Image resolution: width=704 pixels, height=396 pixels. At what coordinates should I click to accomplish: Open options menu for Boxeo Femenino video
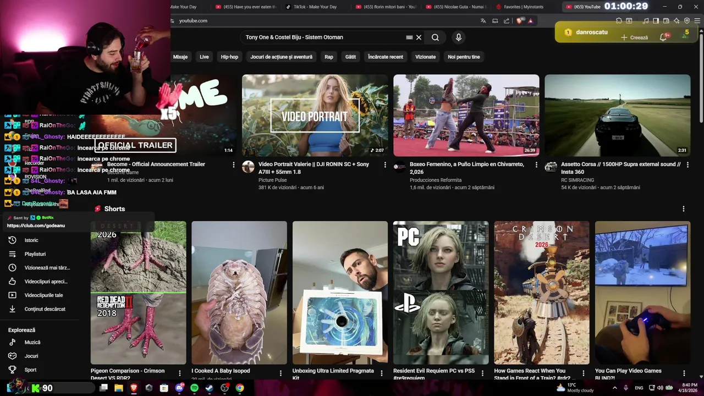(536, 164)
